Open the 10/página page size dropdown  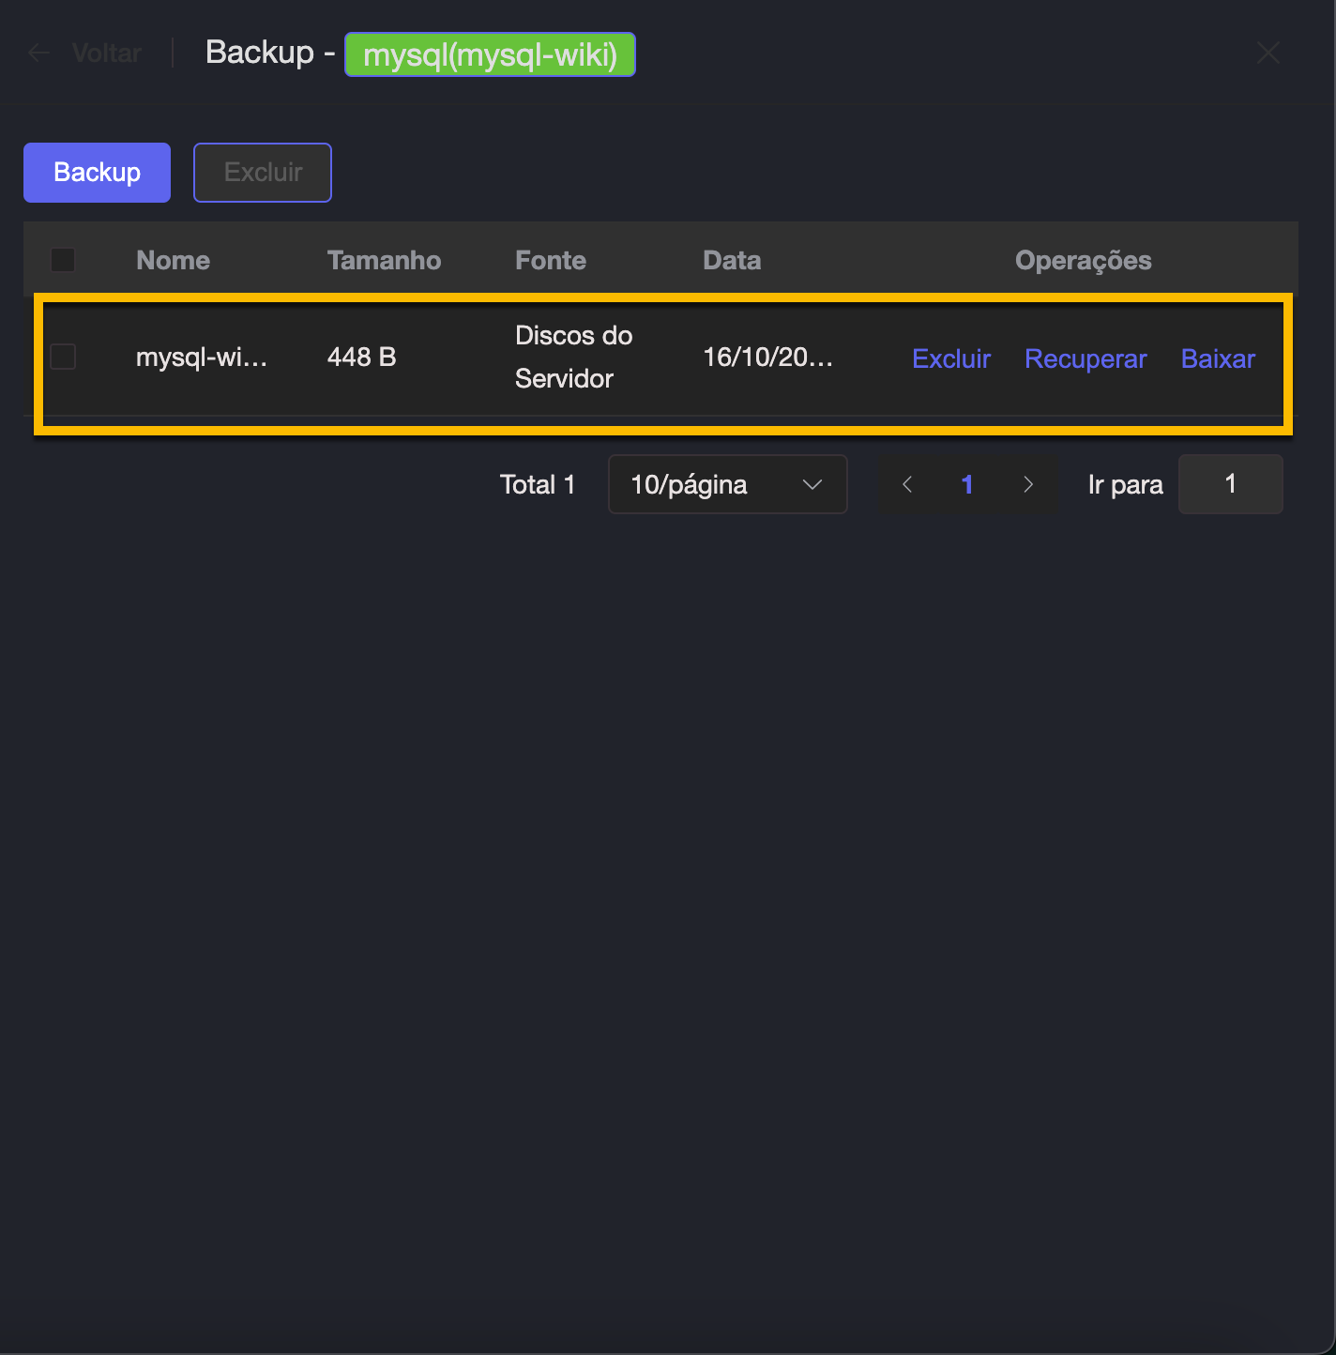(727, 485)
